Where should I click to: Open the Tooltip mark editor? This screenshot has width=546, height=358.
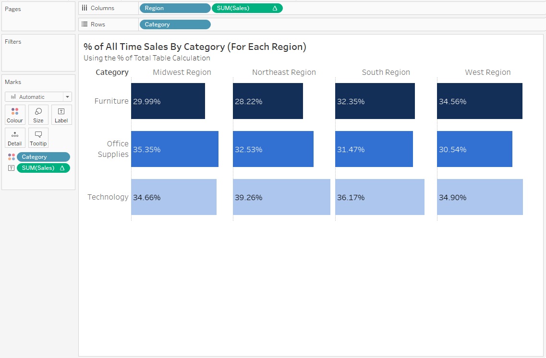38,138
